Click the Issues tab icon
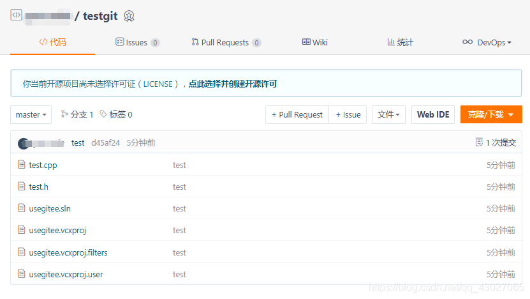Screen dimensions: 530x299 tap(120, 42)
